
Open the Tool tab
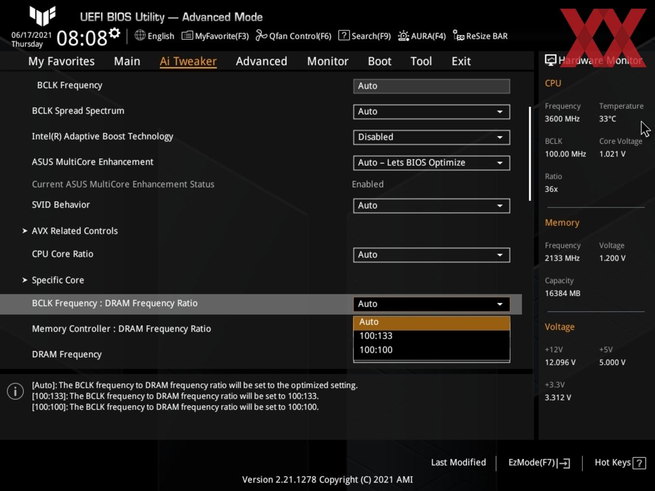(x=421, y=61)
